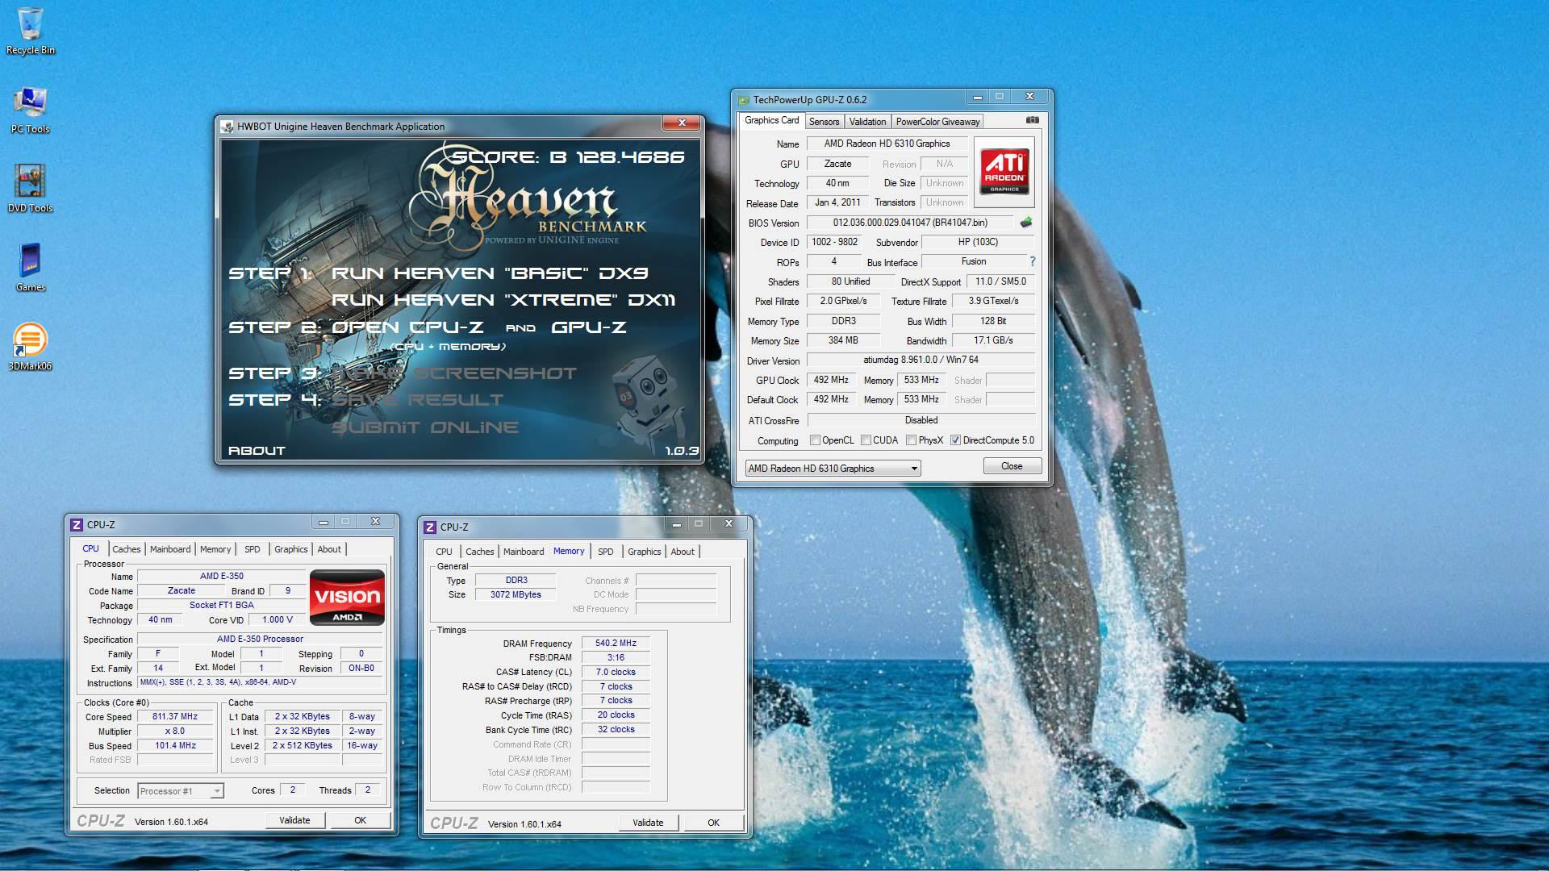Image resolution: width=1549 pixels, height=871 pixels.
Task: Click the GPU-Z Bandwidth value 17.1 GB/s
Action: [993, 340]
